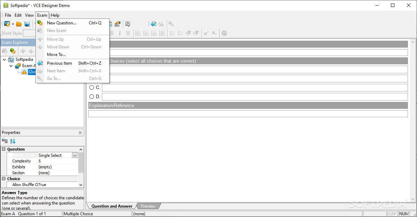The height and width of the screenshot is (217, 417).
Task: Choose Previous Item from Exam menu
Action: (x=73, y=63)
